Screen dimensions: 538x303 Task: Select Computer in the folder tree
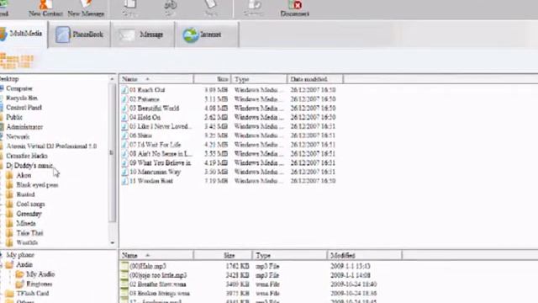tap(19, 88)
